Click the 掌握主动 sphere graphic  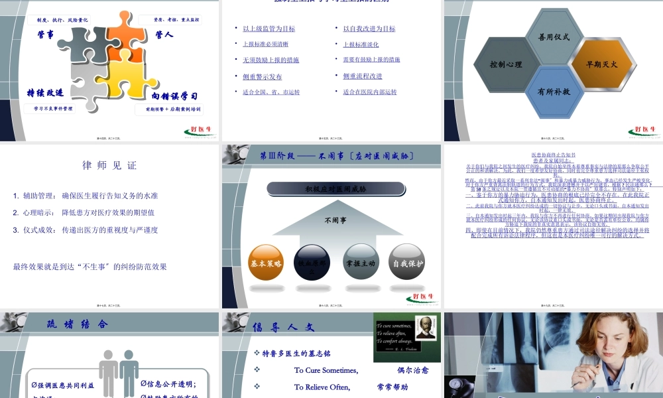point(361,261)
